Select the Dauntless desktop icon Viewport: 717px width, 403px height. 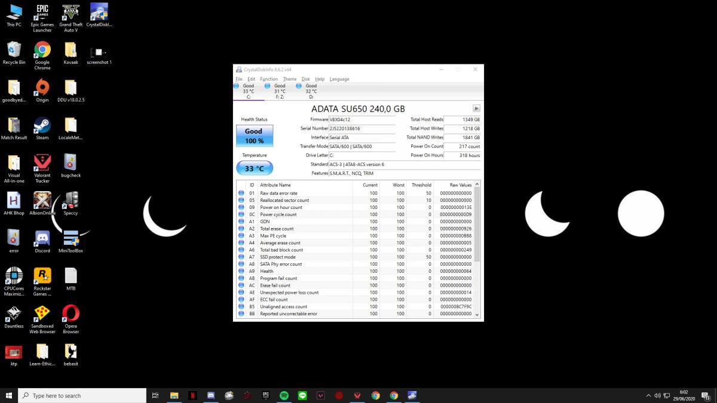pyautogui.click(x=14, y=316)
